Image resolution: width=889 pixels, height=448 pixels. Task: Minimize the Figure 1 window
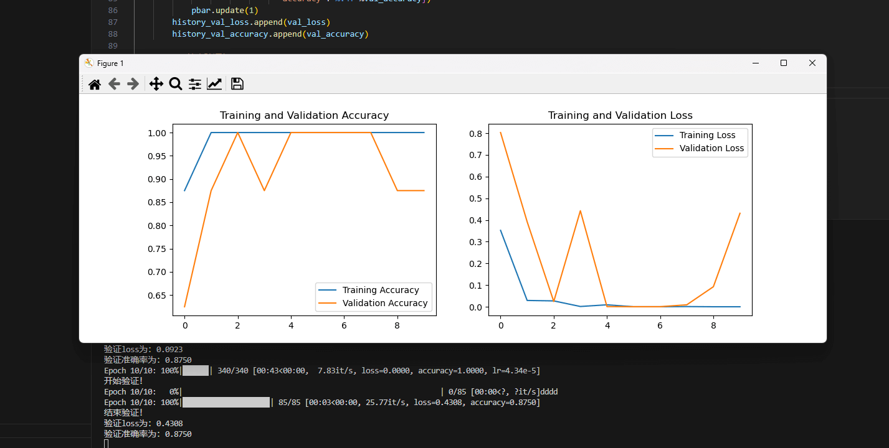tap(756, 63)
